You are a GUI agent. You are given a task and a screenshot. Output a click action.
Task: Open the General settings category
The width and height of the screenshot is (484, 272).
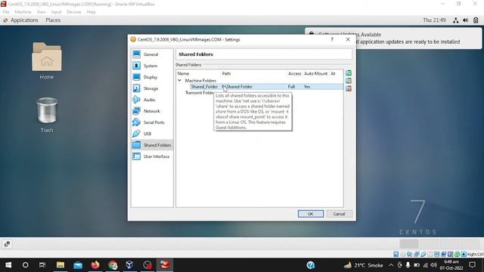151,54
